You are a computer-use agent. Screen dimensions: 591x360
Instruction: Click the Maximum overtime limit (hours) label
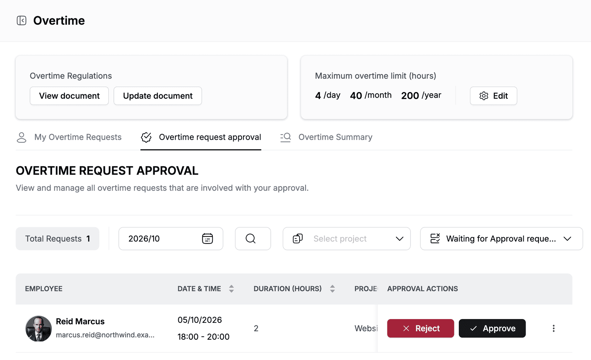(376, 76)
